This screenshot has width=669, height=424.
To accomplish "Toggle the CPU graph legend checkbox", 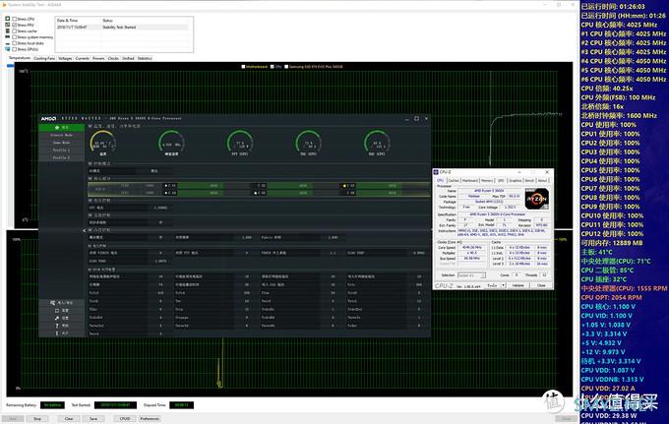I will pyautogui.click(x=273, y=67).
